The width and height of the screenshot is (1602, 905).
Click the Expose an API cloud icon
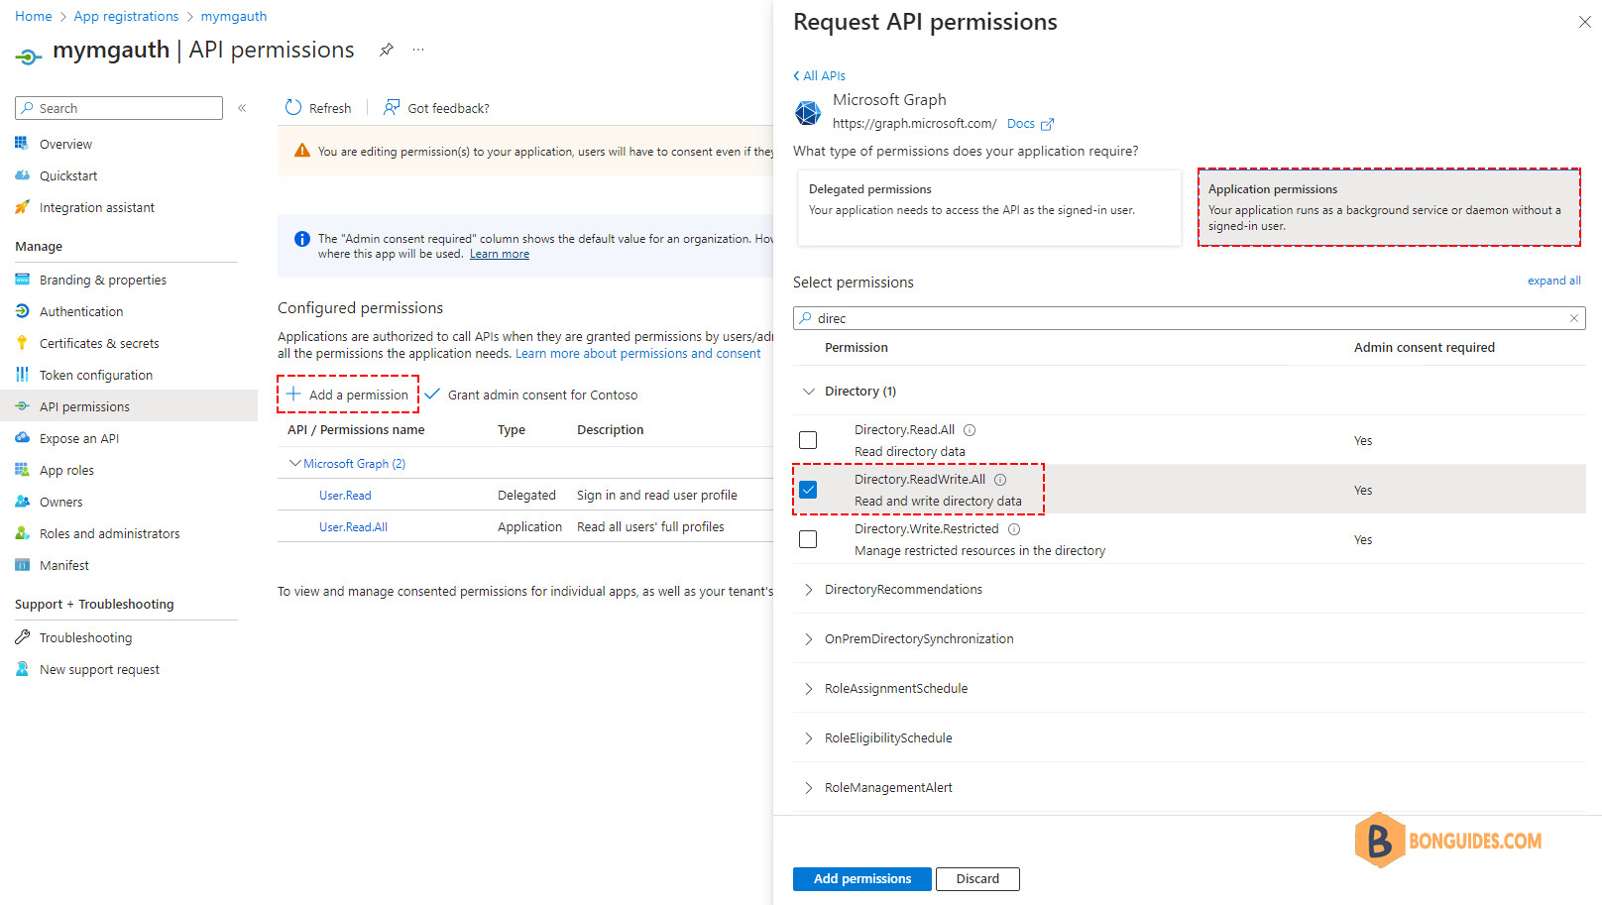tap(22, 438)
